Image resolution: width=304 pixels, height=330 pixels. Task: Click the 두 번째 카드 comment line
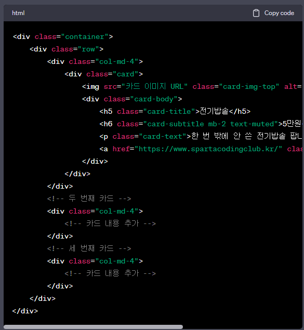click(x=89, y=199)
